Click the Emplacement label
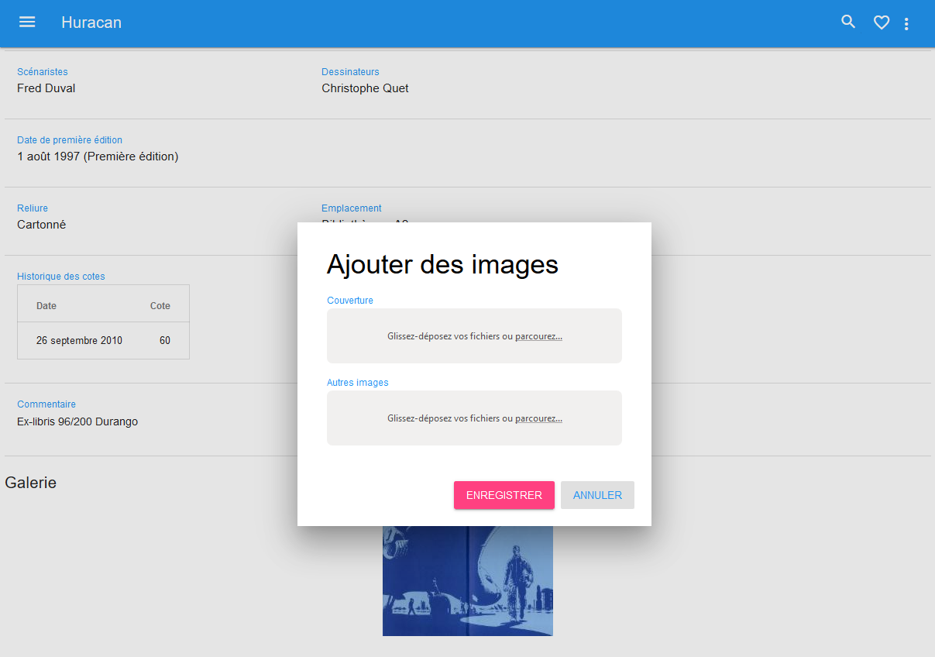The height and width of the screenshot is (657, 935). [x=352, y=208]
